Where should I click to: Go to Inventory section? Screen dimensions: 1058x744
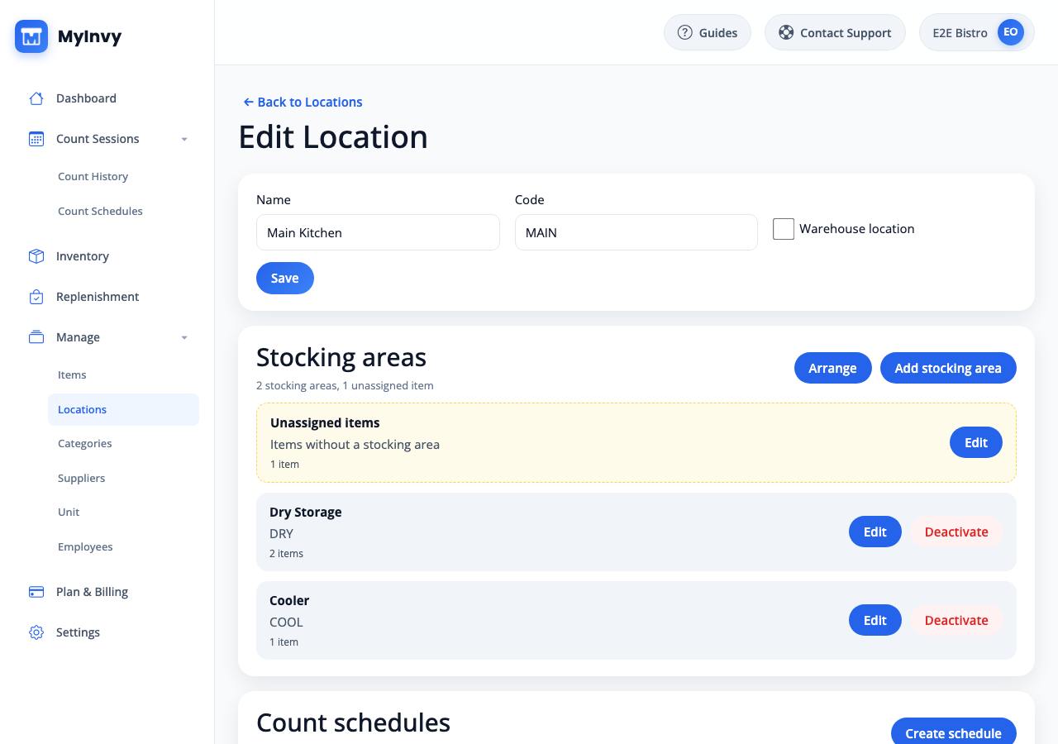(x=107, y=256)
